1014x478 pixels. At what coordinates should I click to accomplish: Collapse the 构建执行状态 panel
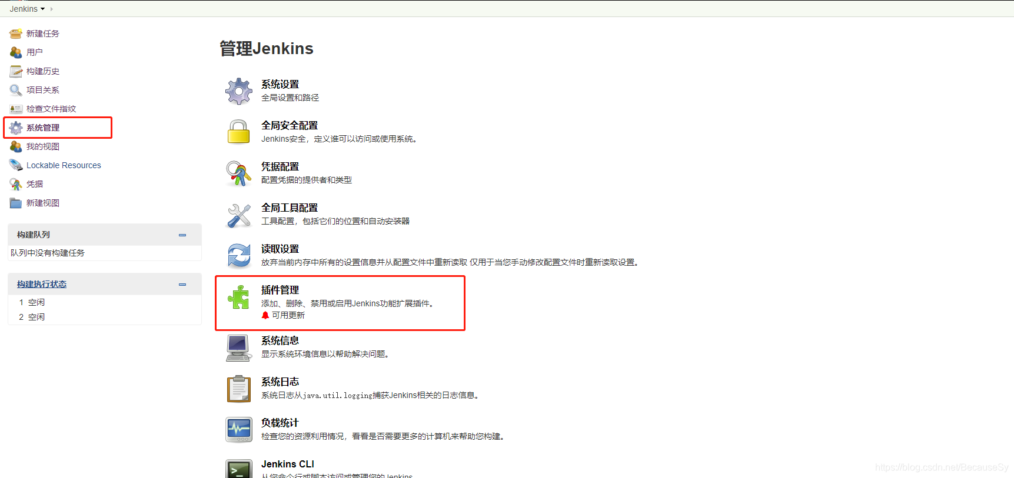(182, 284)
